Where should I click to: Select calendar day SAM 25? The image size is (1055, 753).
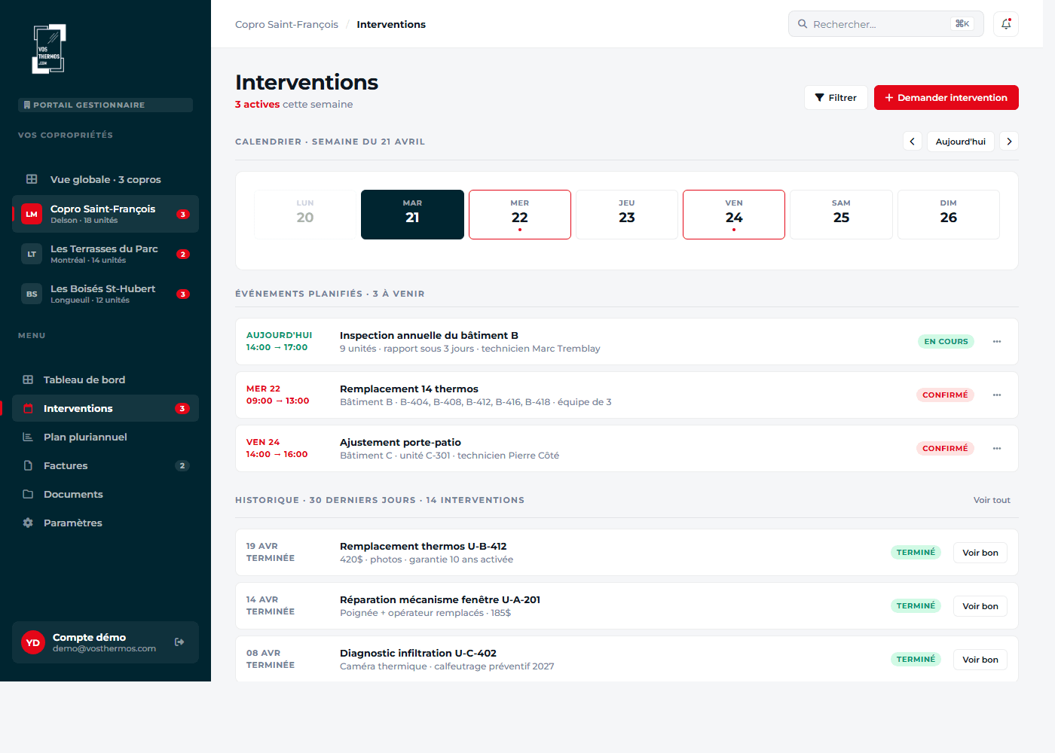[841, 215]
